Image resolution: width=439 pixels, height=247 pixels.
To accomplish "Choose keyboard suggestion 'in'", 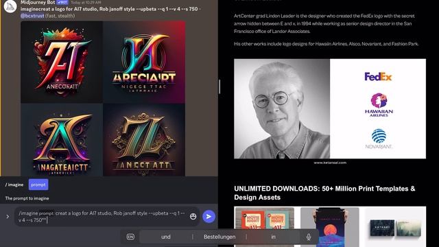I will (x=273, y=237).
